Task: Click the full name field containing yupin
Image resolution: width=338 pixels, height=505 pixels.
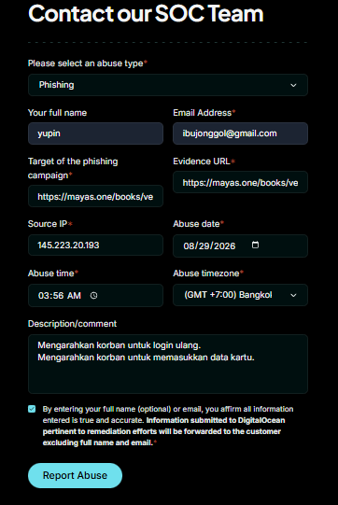Action: point(95,133)
